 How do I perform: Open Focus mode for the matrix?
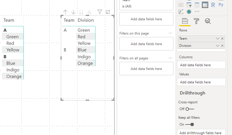click(x=108, y=12)
